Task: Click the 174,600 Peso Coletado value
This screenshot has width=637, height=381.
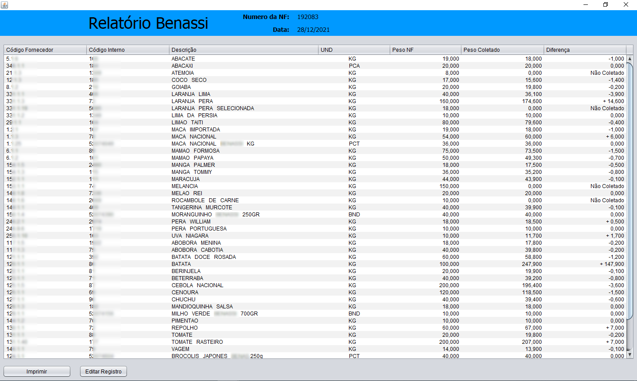Action: pos(532,101)
